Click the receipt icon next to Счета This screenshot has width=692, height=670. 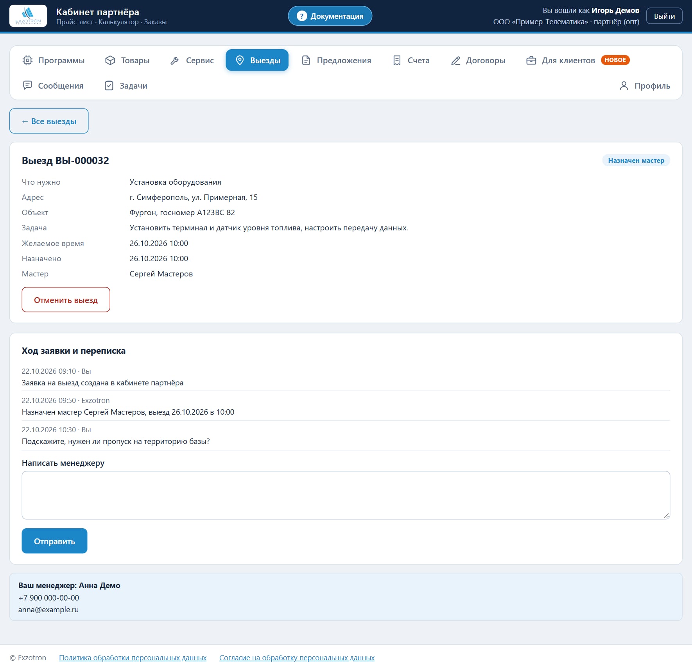click(x=397, y=61)
